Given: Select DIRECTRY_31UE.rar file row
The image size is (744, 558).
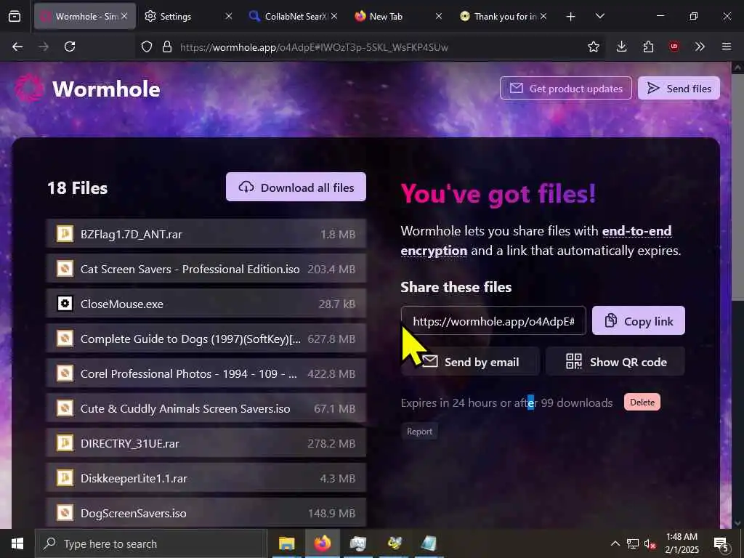Looking at the screenshot, I should (206, 443).
